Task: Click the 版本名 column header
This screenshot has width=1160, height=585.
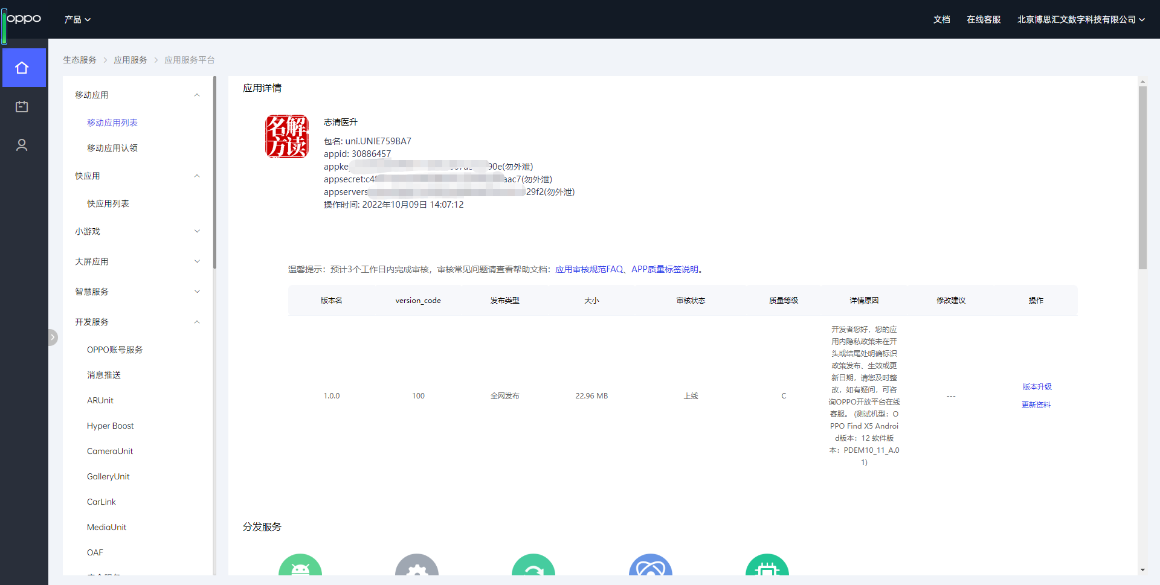Action: pyautogui.click(x=332, y=300)
